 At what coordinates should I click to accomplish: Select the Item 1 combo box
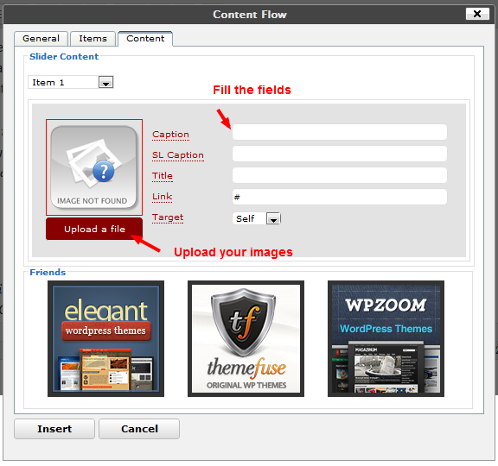point(71,83)
